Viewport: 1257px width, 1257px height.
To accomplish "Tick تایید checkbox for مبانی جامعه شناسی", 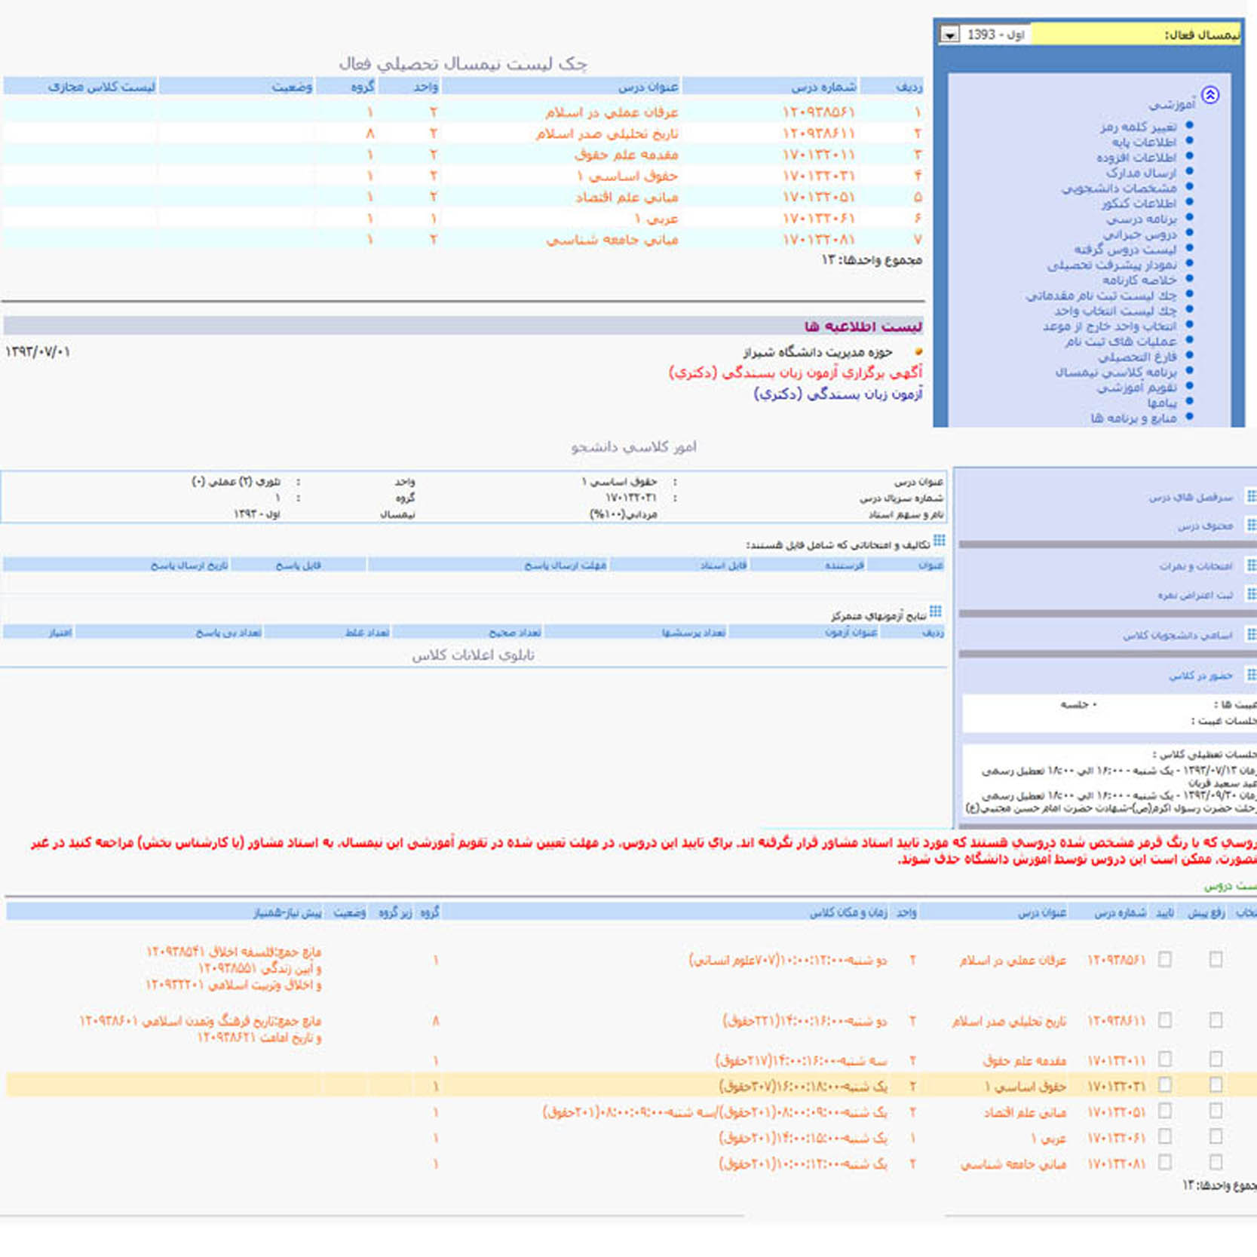I will coord(1165,1162).
